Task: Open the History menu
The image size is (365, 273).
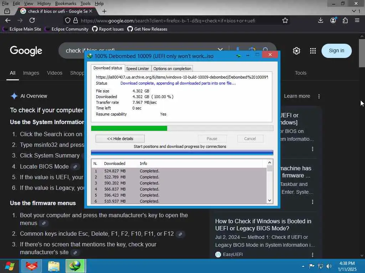Action: (x=44, y=4)
